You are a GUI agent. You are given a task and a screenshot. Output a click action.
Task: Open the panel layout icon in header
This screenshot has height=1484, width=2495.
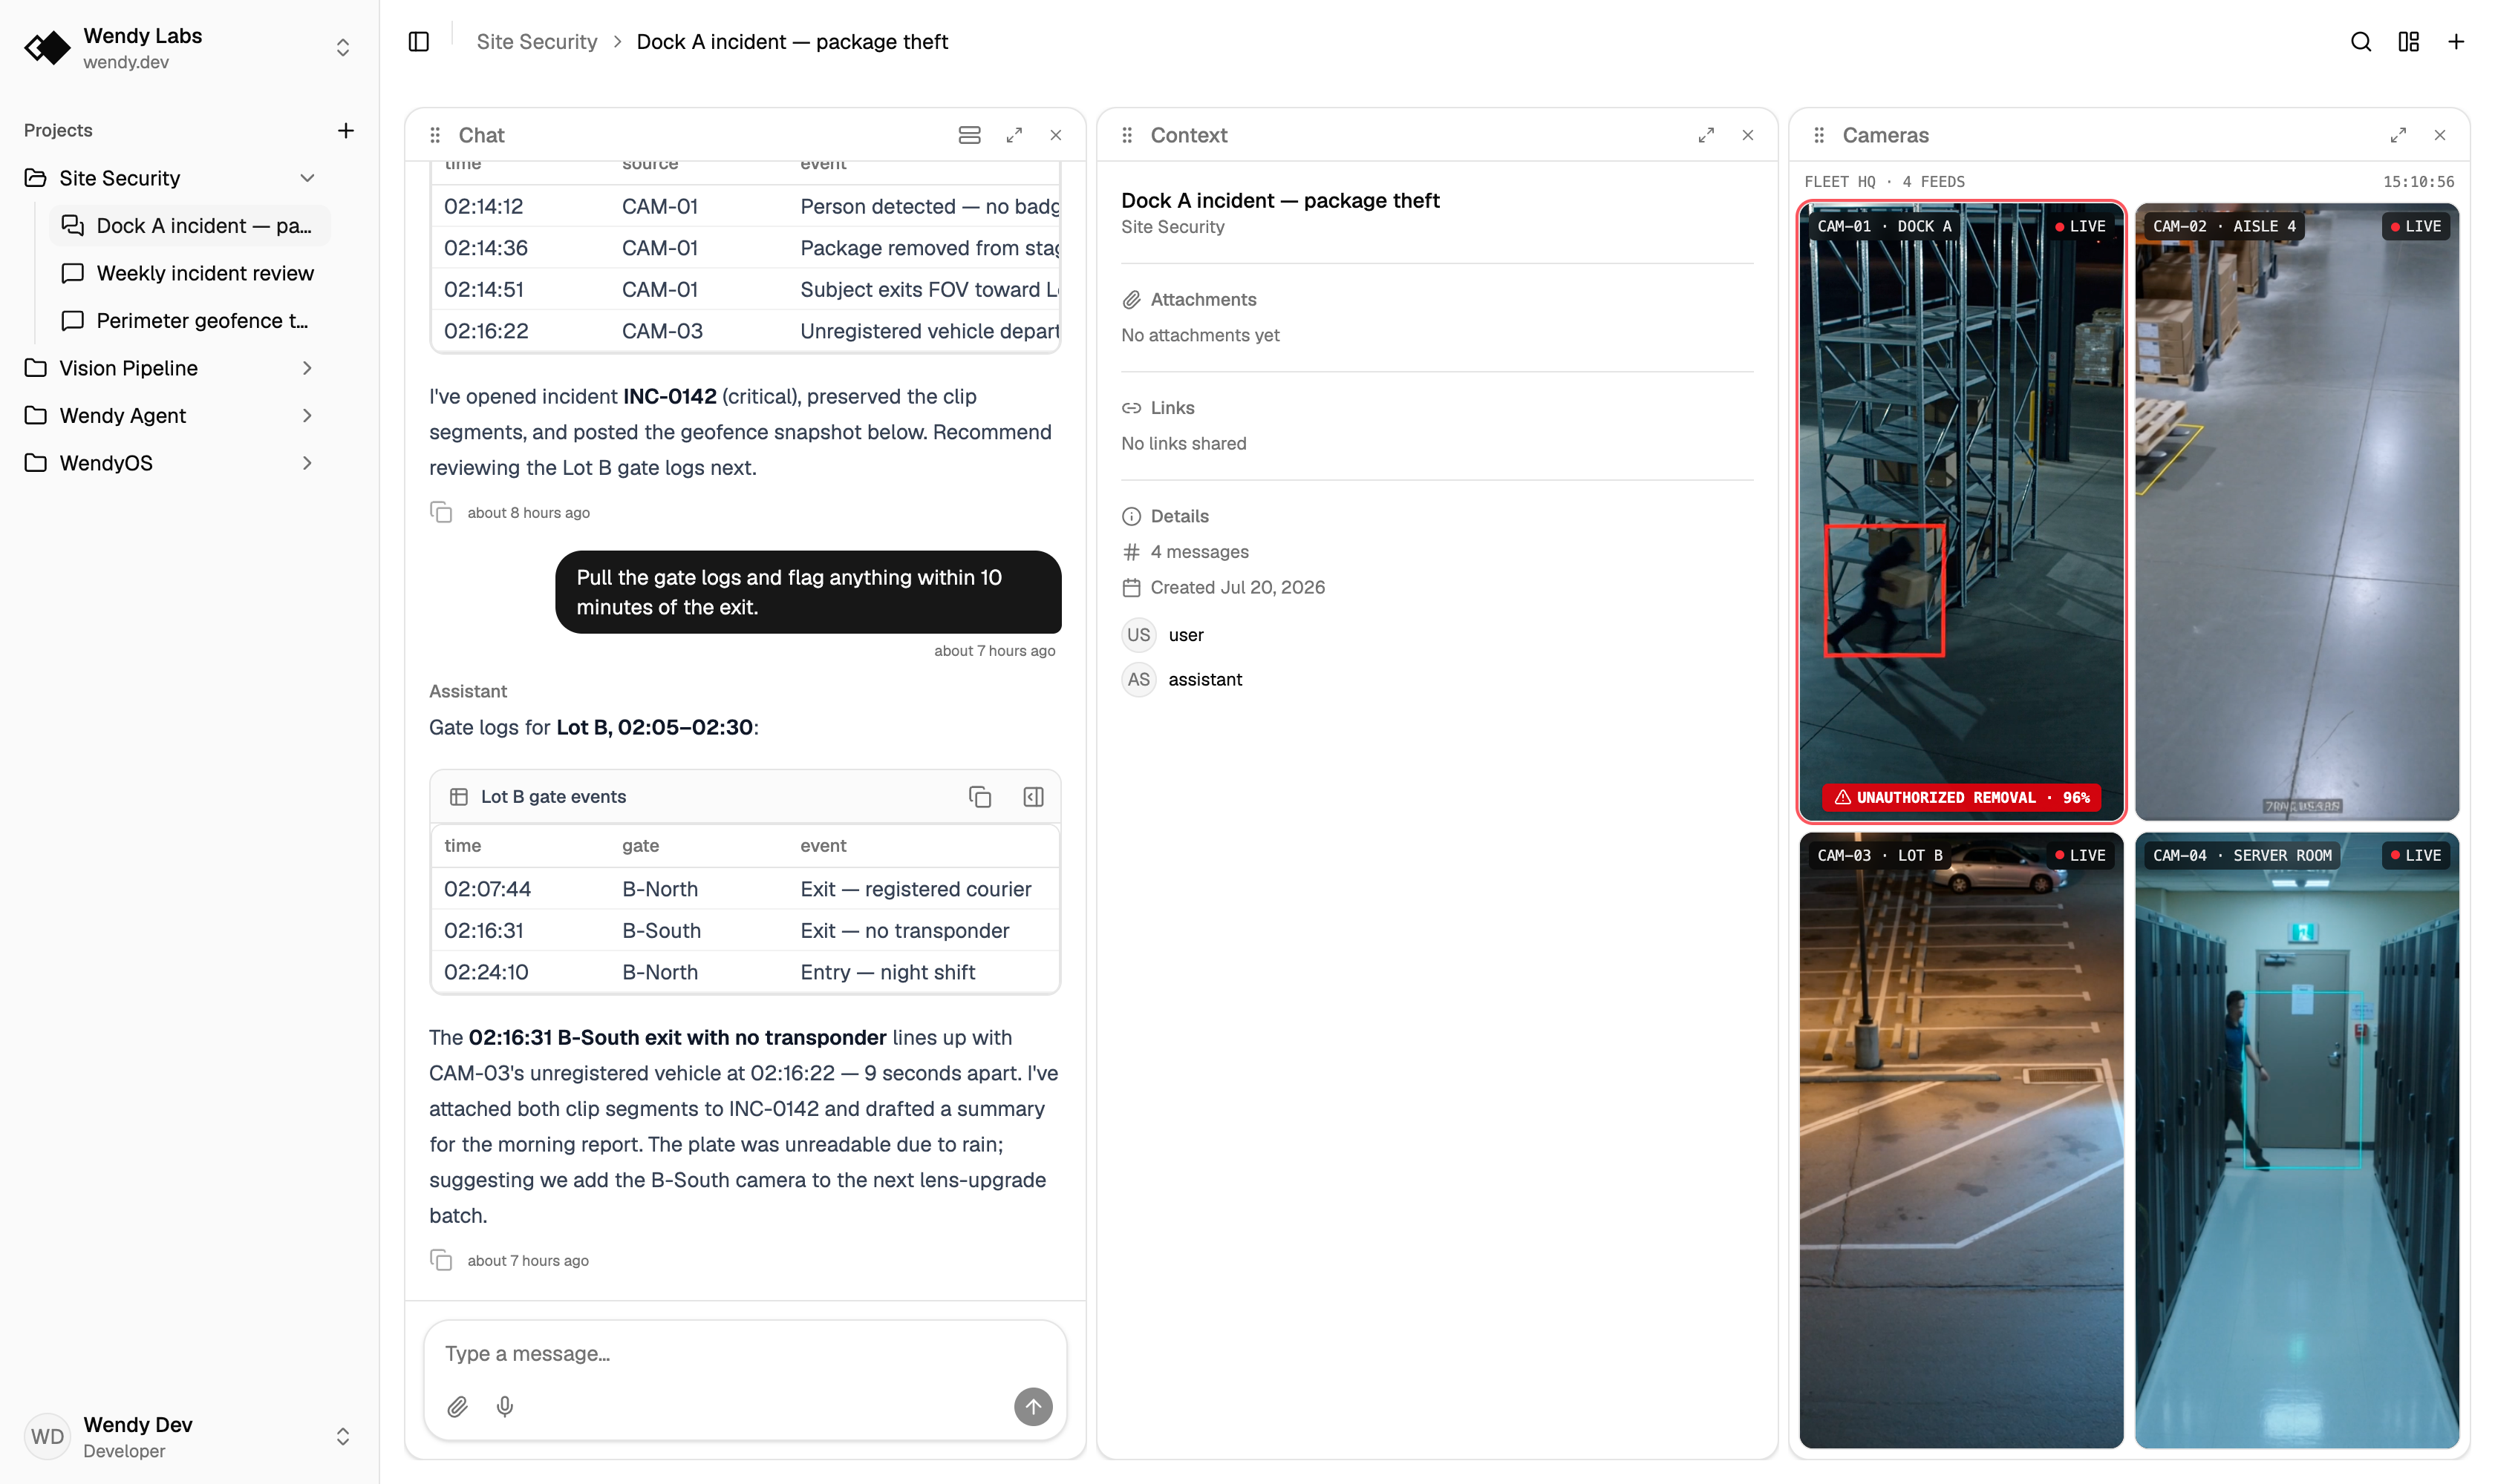coord(2408,42)
